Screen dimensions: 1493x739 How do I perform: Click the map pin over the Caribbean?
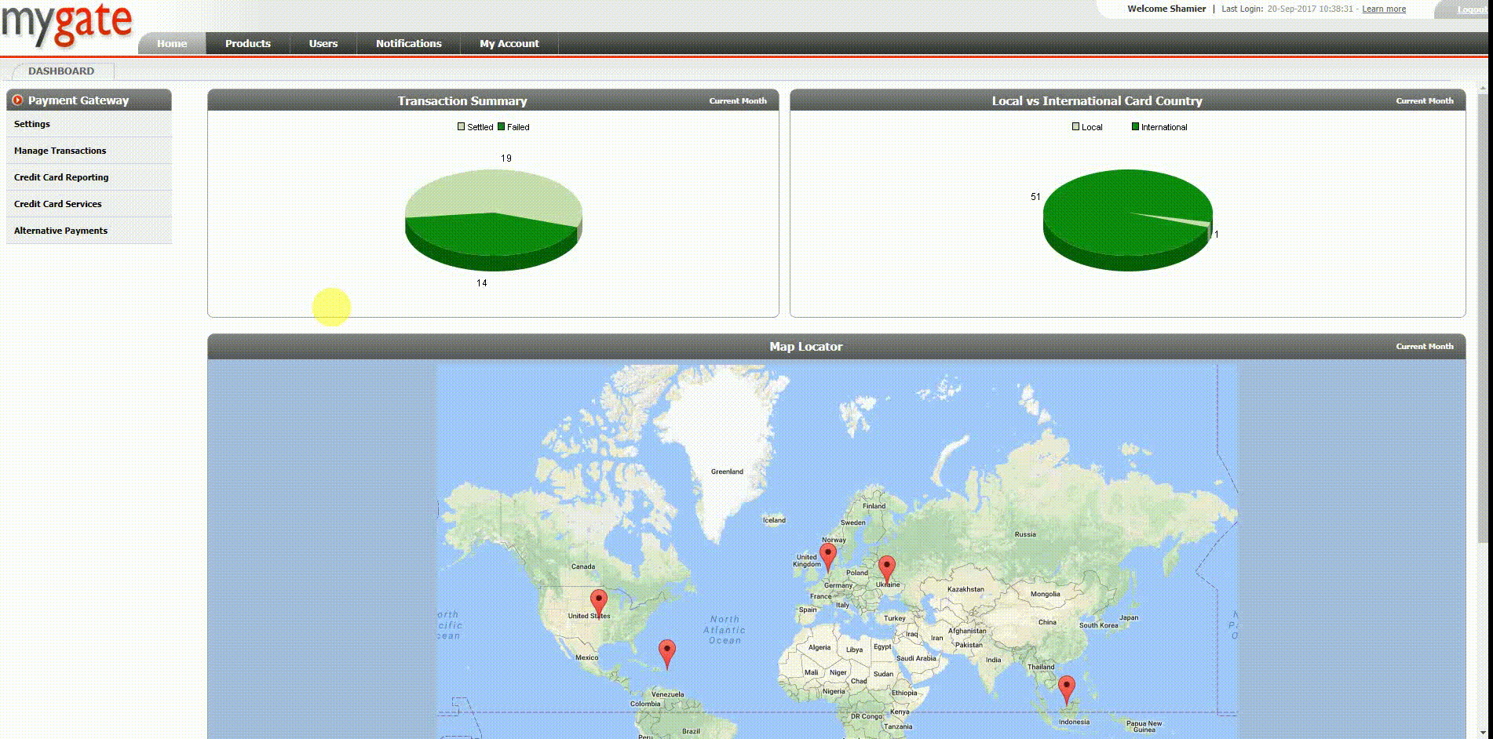click(666, 651)
